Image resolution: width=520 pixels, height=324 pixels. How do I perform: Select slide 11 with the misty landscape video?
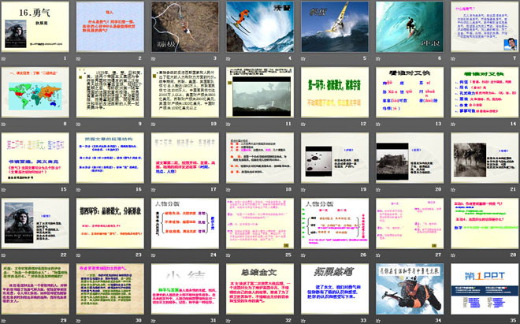point(260,92)
